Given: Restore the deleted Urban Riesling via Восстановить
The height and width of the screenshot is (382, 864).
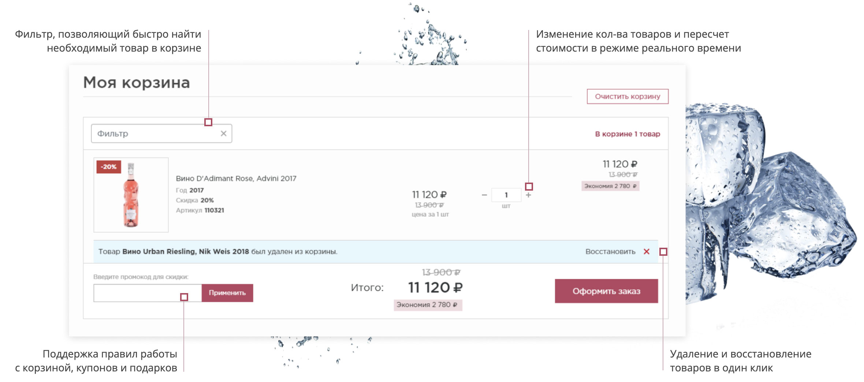Looking at the screenshot, I should point(610,252).
